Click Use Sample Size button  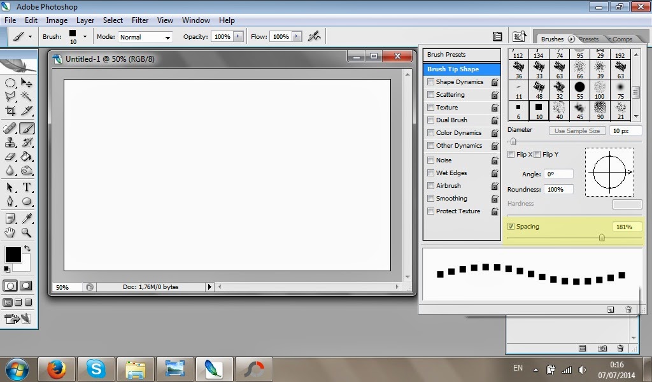(x=577, y=131)
